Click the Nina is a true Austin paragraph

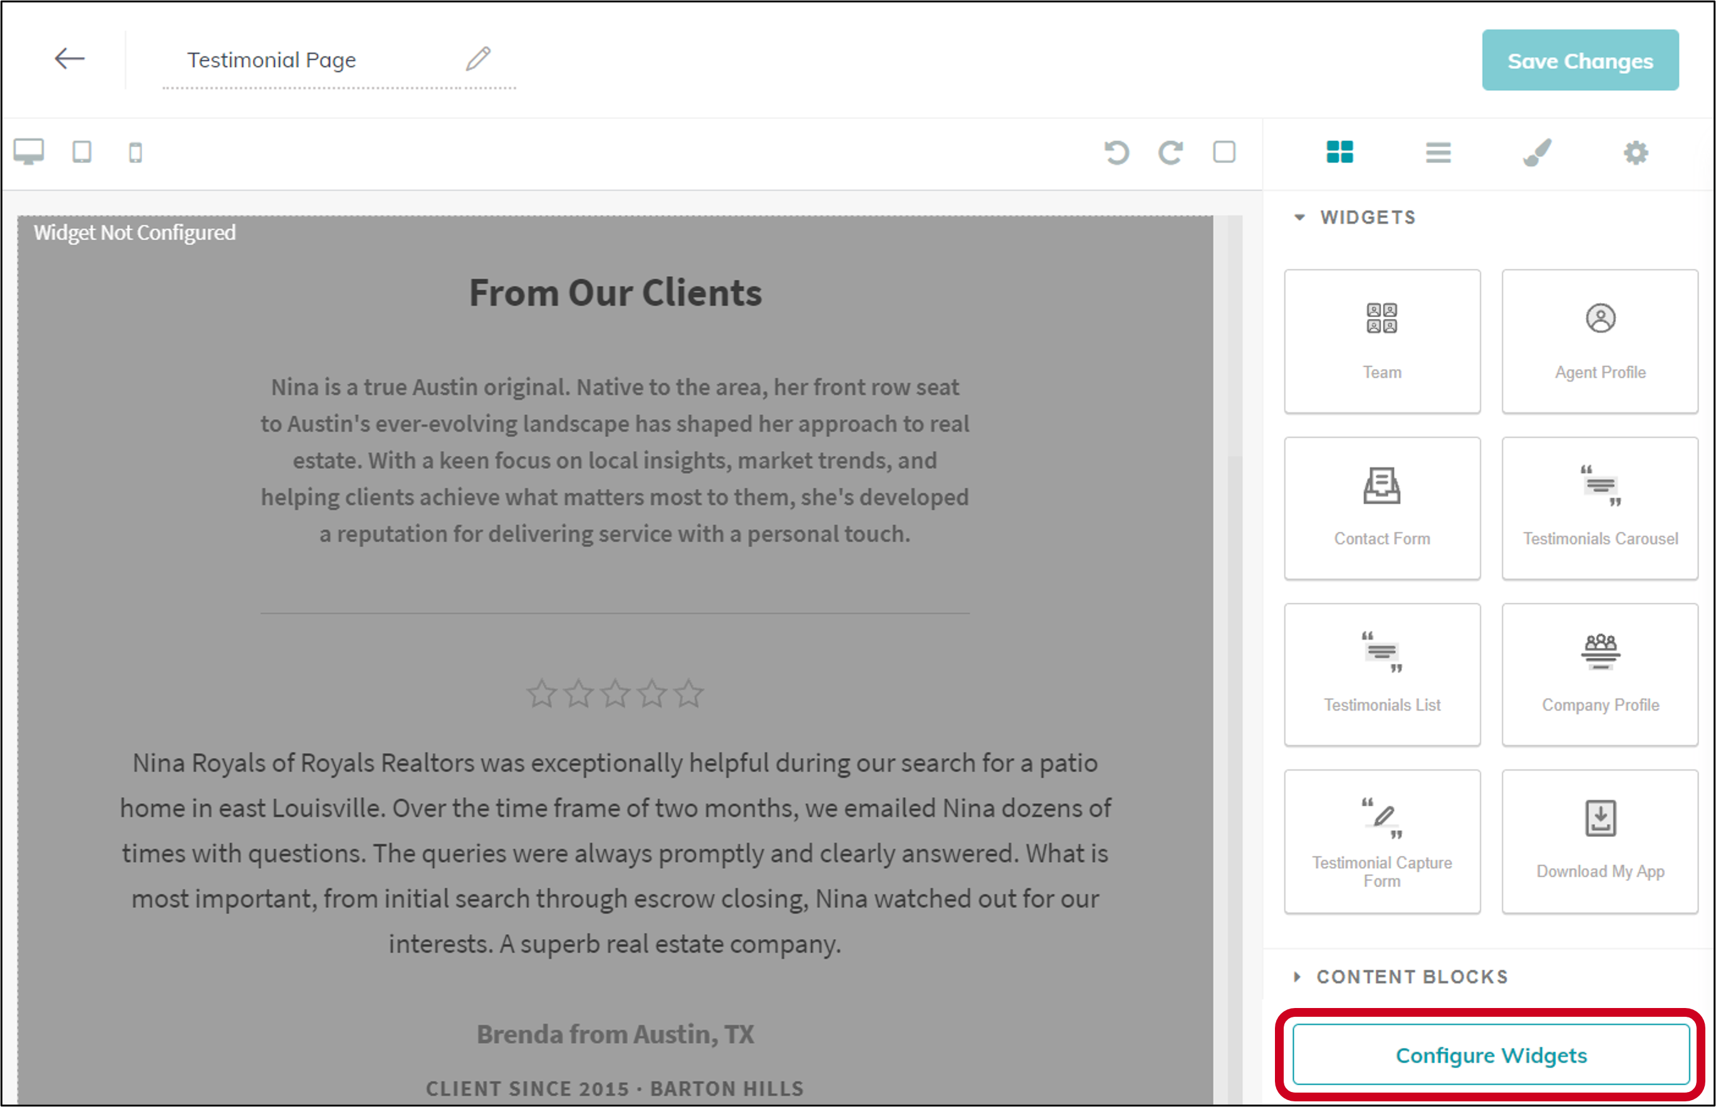tap(615, 460)
